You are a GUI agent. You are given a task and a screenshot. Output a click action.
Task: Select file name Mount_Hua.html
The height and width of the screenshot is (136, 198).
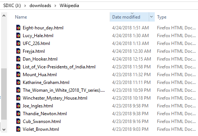point(40,75)
